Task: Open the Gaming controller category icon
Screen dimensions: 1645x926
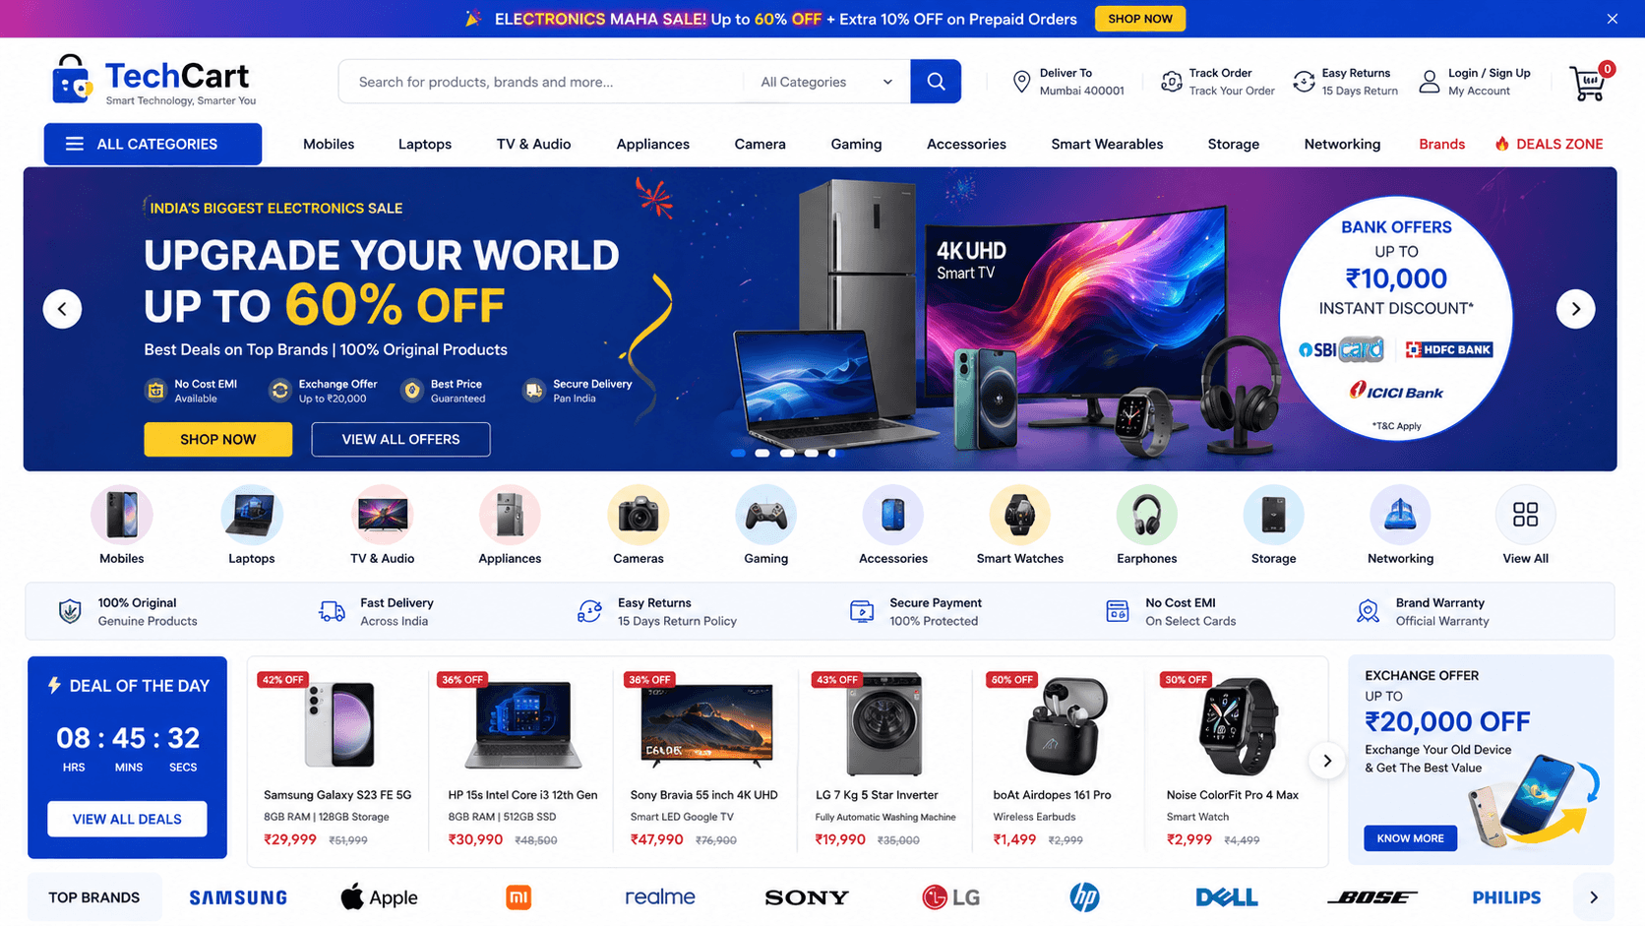Action: point(765,515)
